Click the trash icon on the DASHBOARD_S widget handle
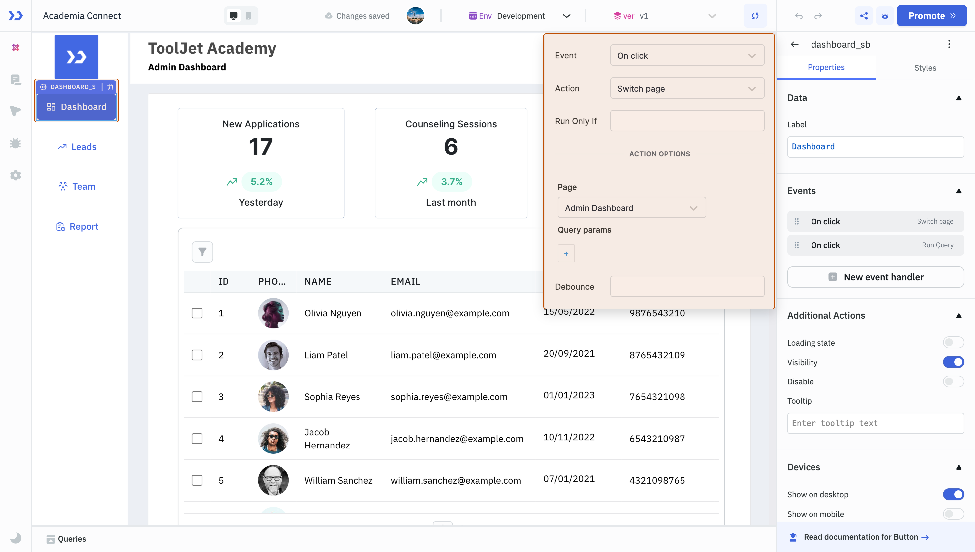 [110, 87]
